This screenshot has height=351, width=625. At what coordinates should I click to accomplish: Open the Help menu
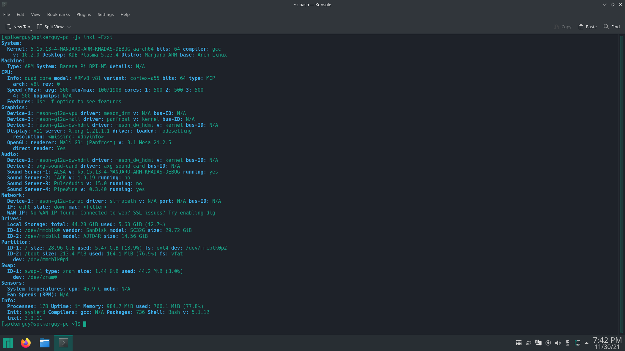coord(125,14)
